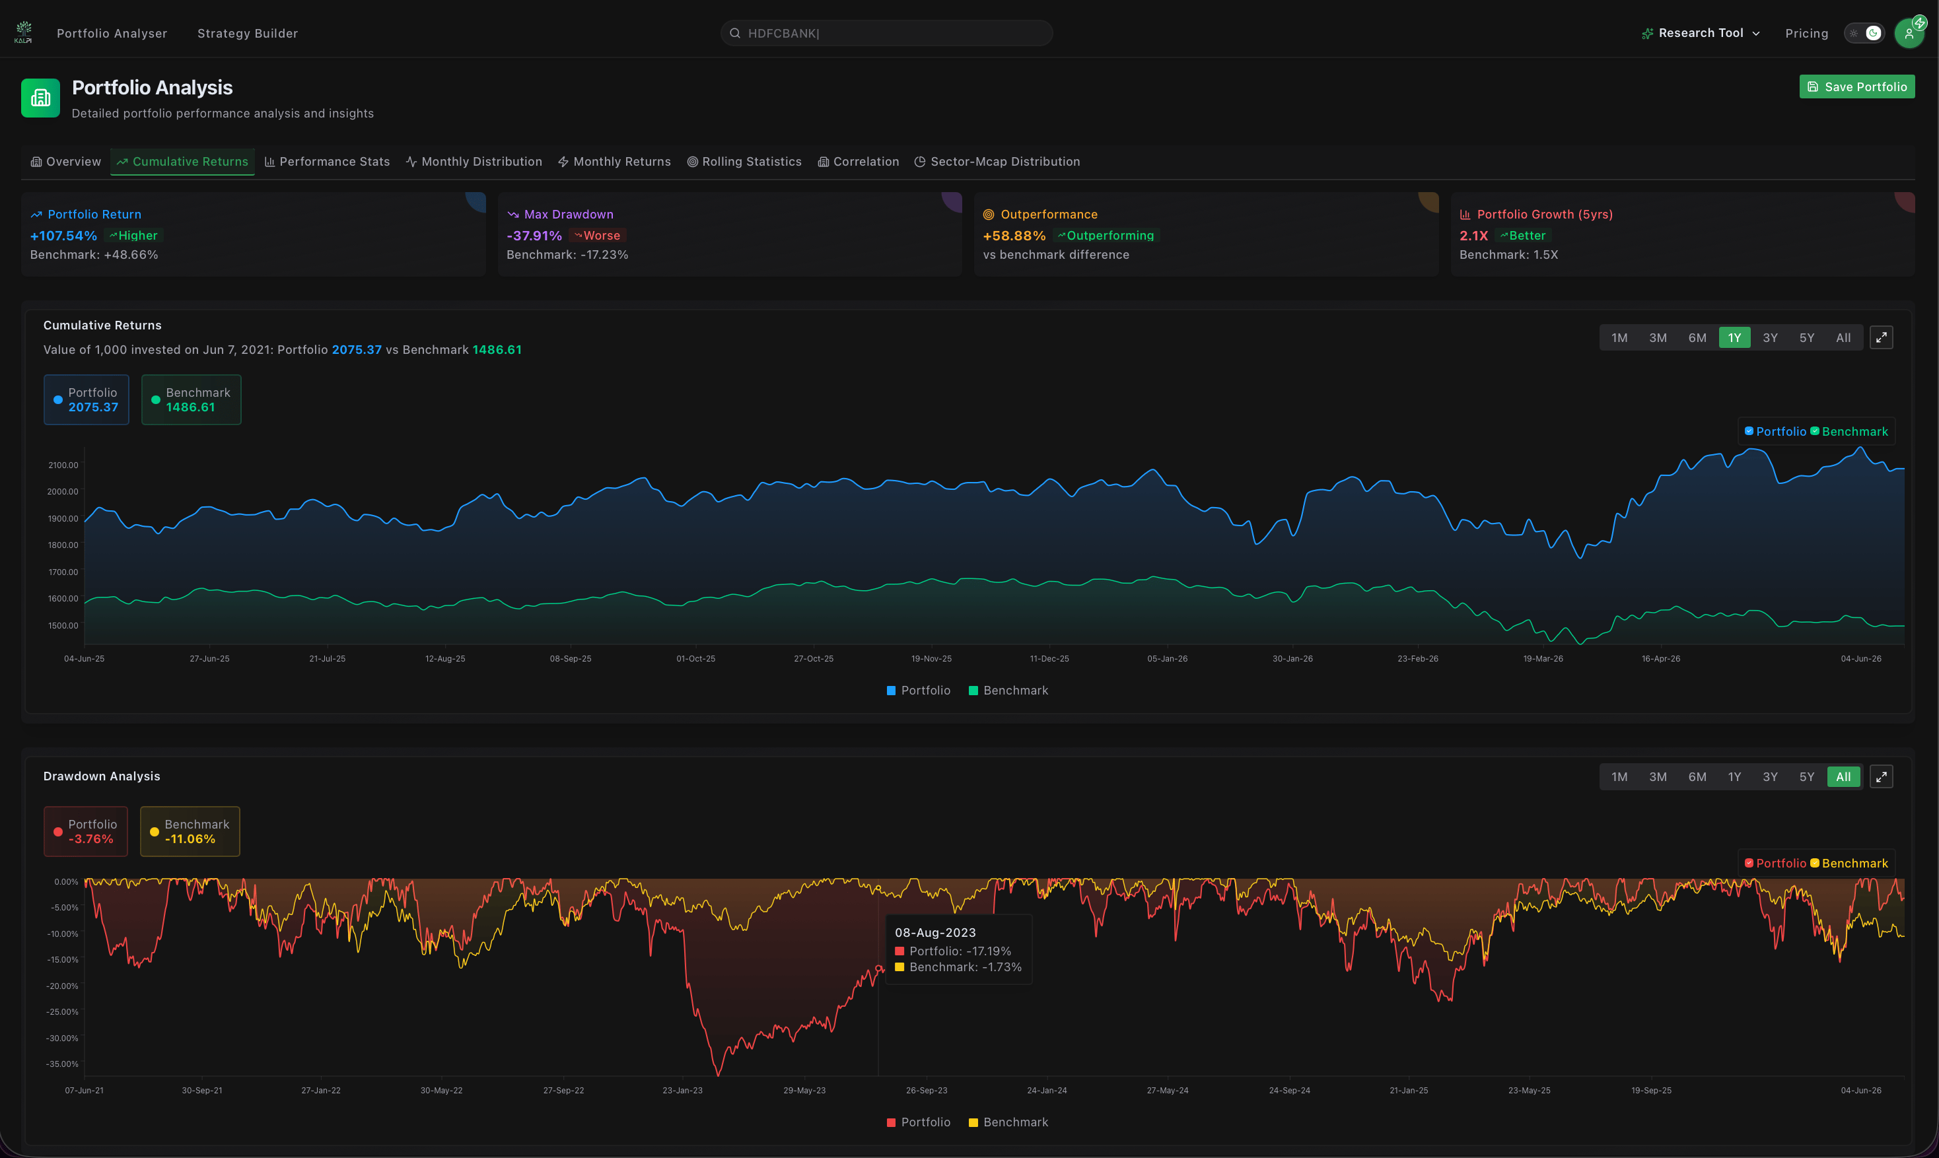Click the search magnifier icon
The width and height of the screenshot is (1939, 1158).
coord(734,33)
